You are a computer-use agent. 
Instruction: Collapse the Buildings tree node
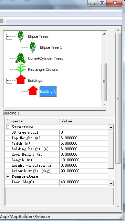(9, 80)
